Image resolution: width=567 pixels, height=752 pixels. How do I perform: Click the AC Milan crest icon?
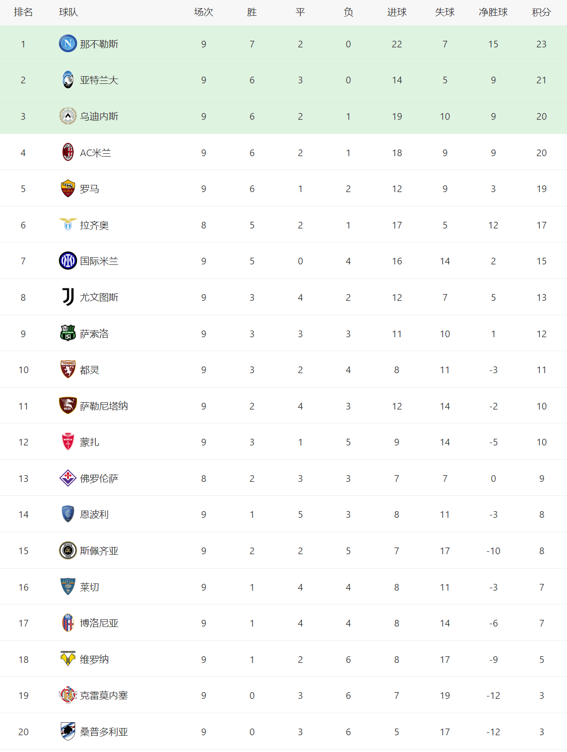pyautogui.click(x=68, y=152)
